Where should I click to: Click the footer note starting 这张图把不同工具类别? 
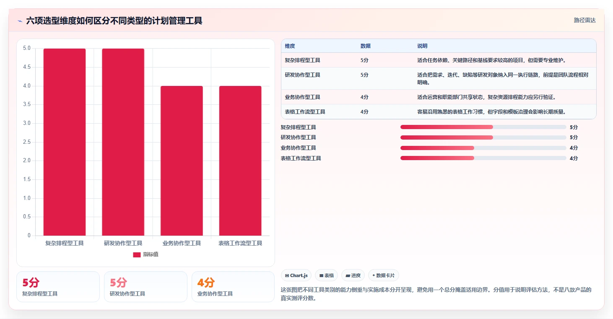point(436,294)
